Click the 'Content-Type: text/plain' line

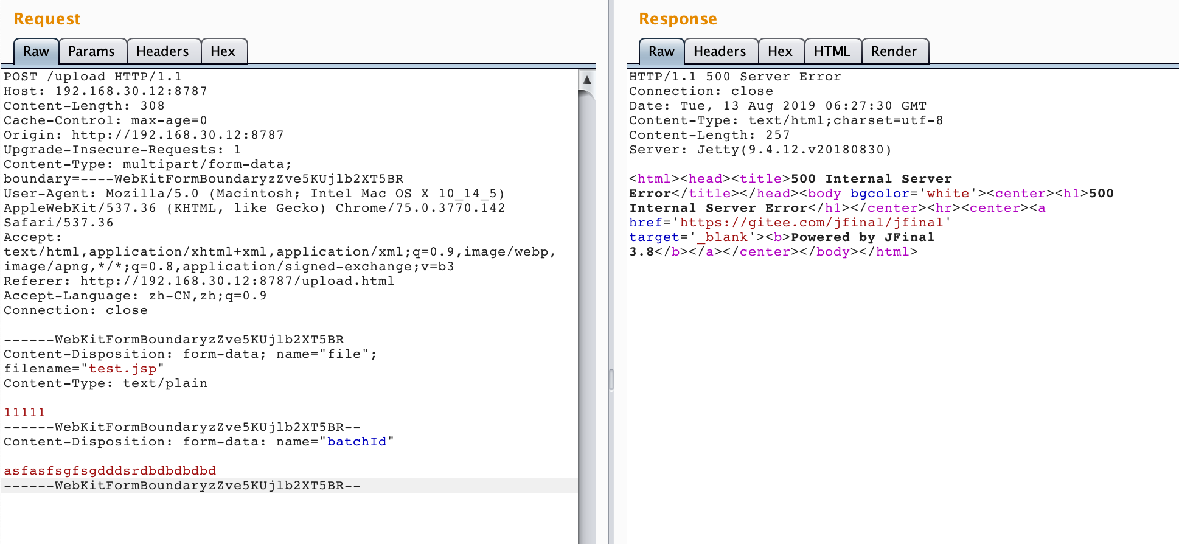point(105,383)
